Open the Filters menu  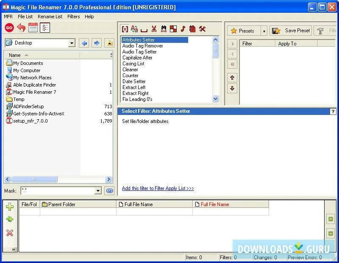(73, 17)
